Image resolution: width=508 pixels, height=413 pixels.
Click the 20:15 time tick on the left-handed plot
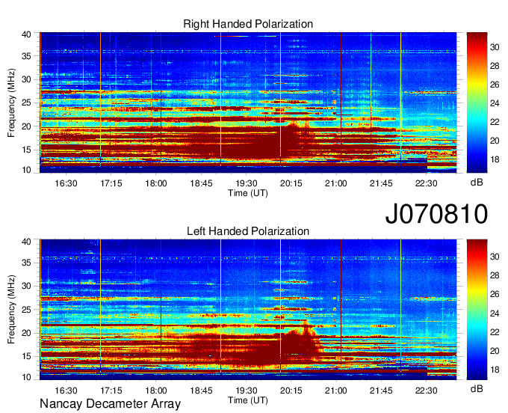[x=291, y=391]
